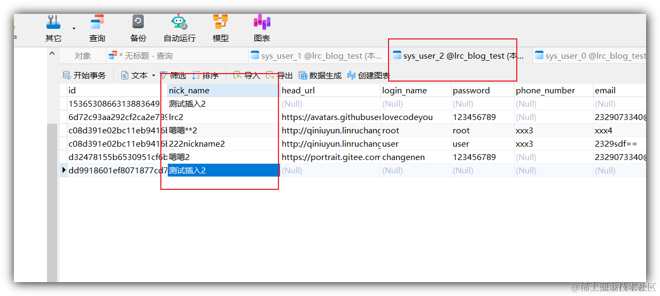Select the id cell 1536530866313883649
The height and width of the screenshot is (296, 660).
[x=117, y=103]
